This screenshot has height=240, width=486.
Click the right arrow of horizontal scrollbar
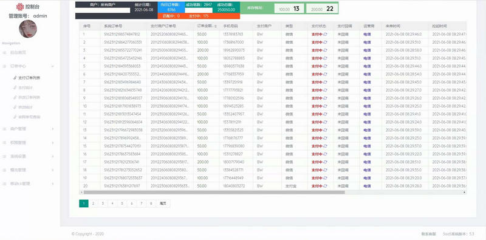(464, 192)
